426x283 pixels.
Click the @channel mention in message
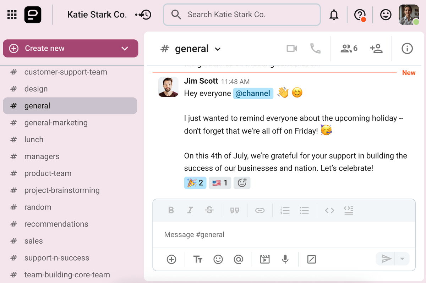point(253,94)
